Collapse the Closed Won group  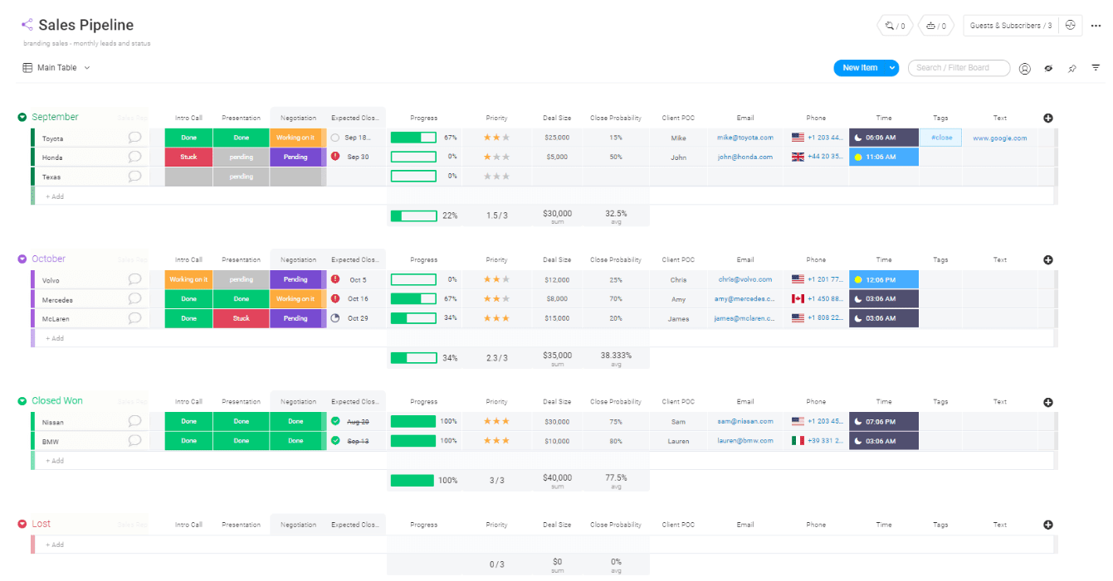pyautogui.click(x=22, y=401)
